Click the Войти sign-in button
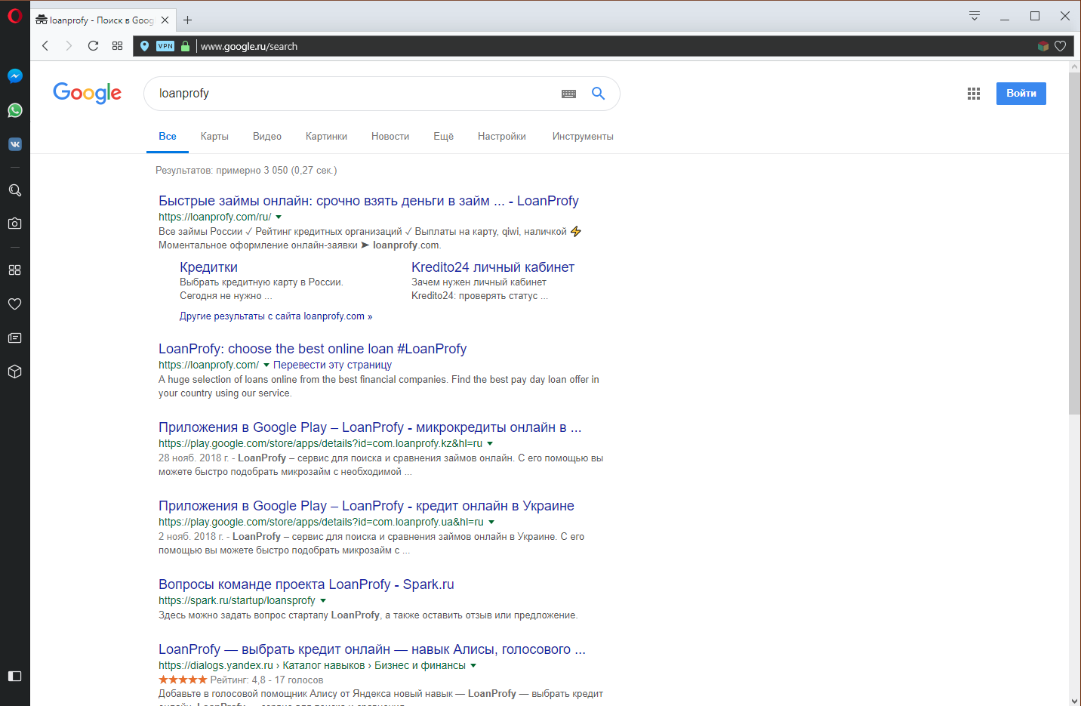The width and height of the screenshot is (1081, 706). click(1021, 94)
